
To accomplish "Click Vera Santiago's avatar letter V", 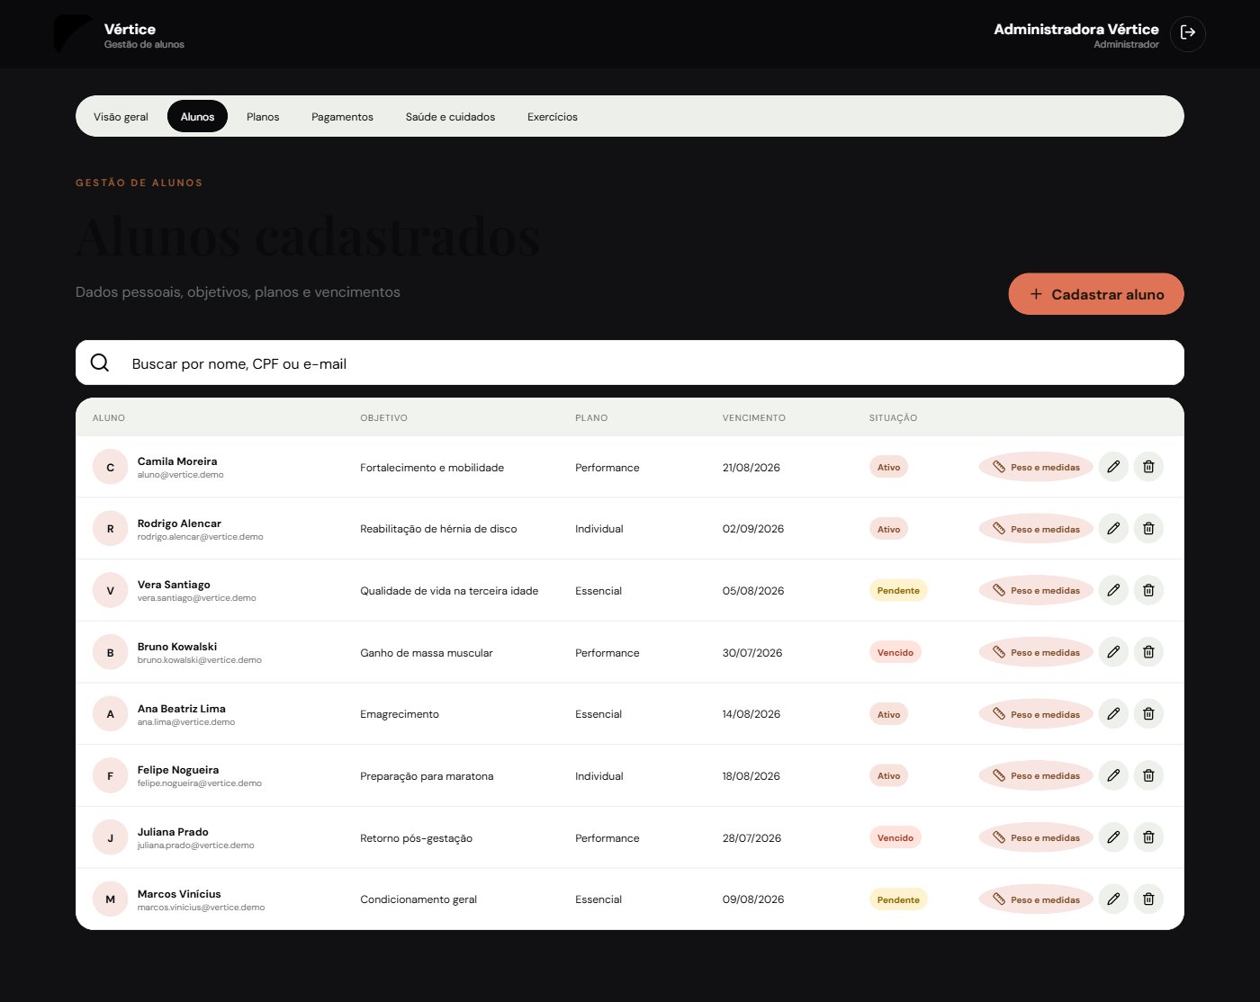I will point(111,590).
